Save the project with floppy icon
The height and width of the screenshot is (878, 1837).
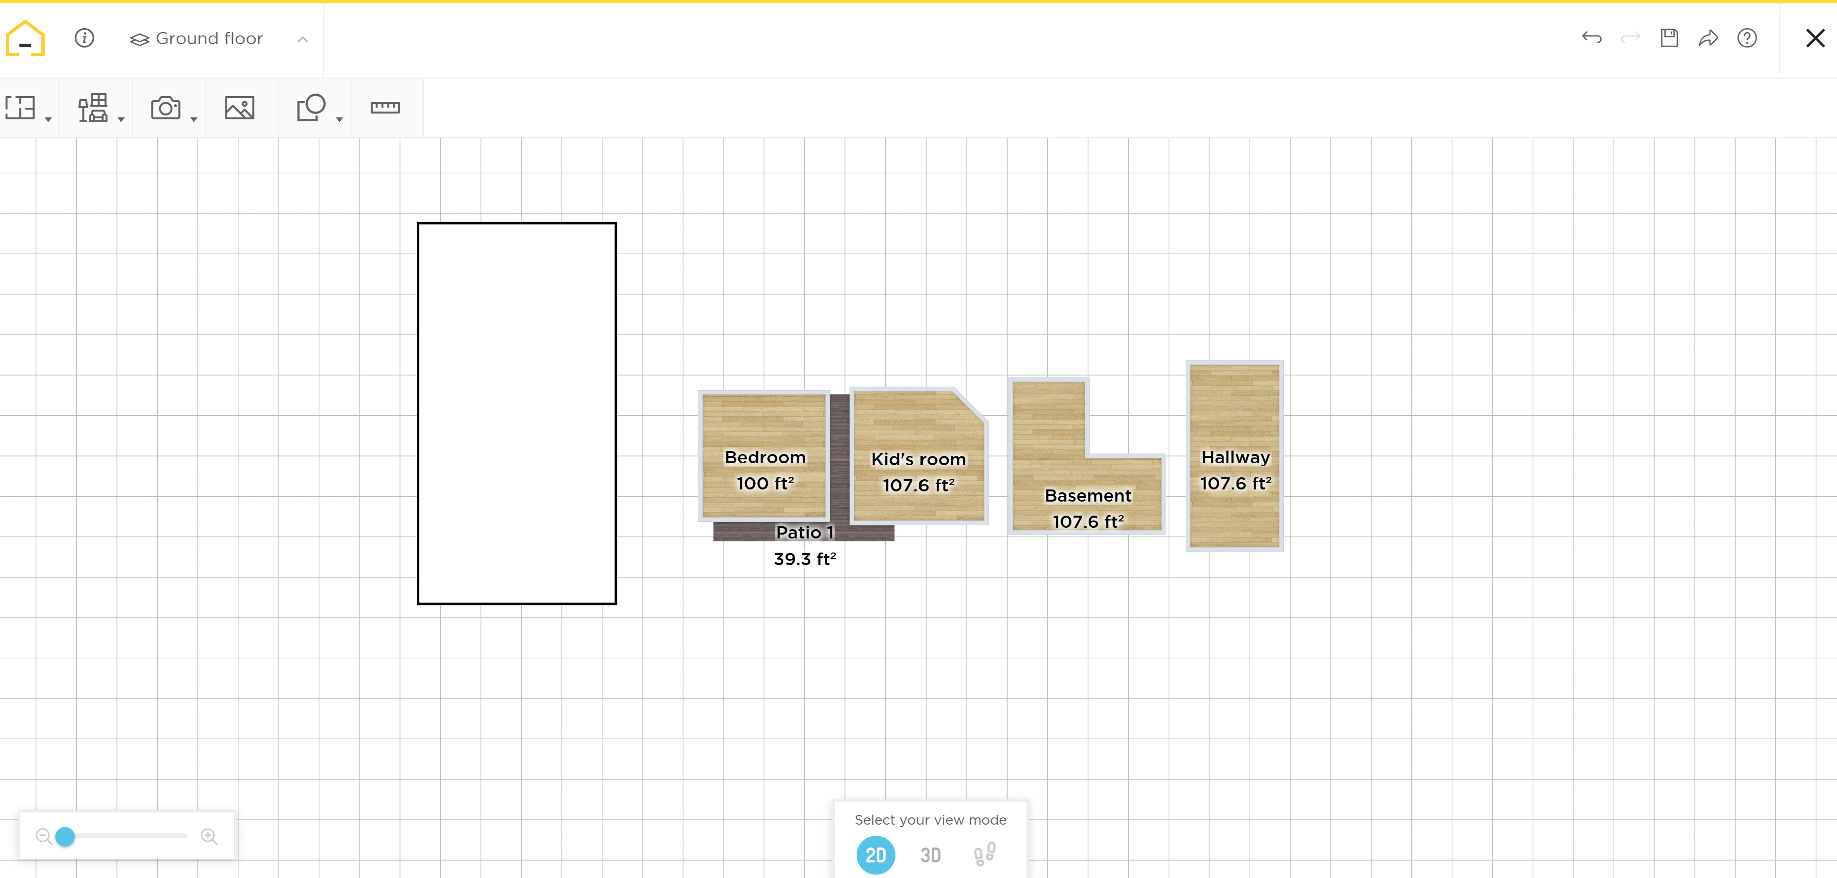point(1670,38)
